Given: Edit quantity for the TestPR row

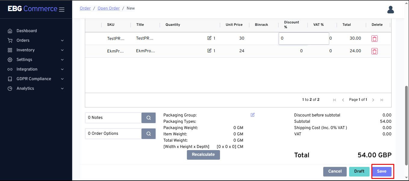Looking at the screenshot, I should (209, 38).
